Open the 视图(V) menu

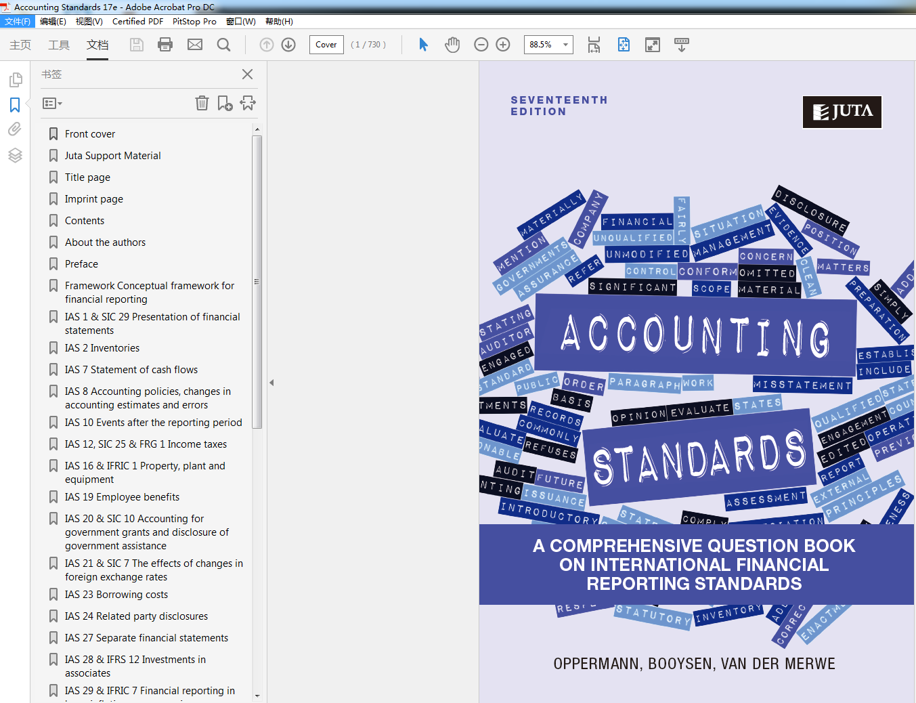pos(89,22)
